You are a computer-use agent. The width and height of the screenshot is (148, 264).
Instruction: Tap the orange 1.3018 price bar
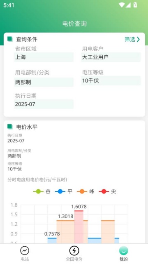click(65, 232)
